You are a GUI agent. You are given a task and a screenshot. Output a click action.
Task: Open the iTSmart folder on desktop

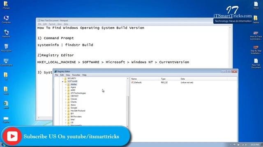6,5
